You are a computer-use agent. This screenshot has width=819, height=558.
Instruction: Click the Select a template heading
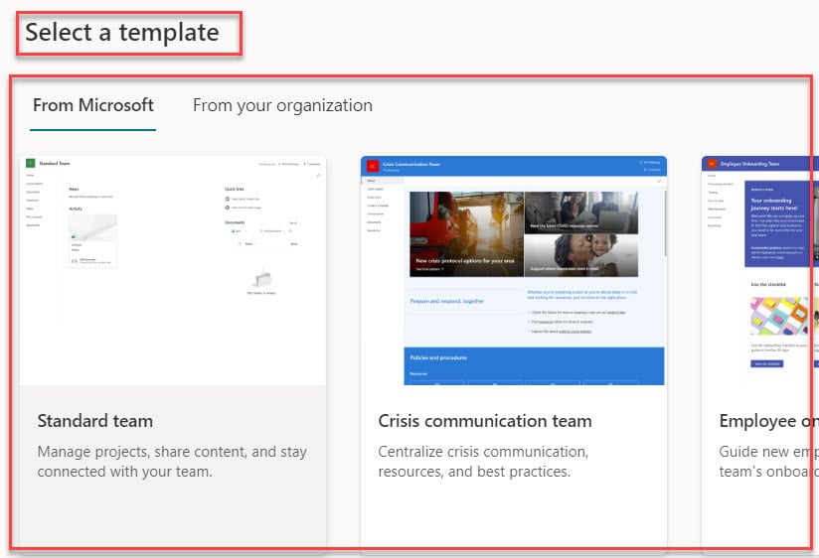[122, 33]
